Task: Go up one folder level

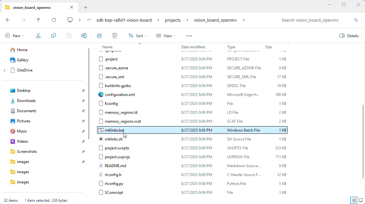Action: (x=39, y=20)
